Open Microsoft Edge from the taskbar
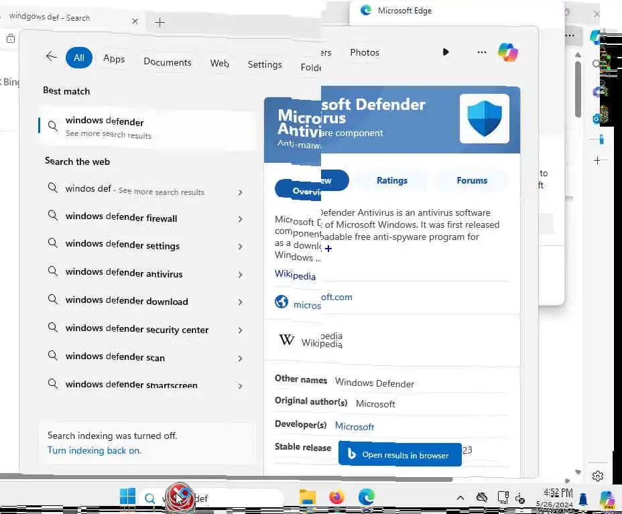Image resolution: width=622 pixels, height=514 pixels. 366,497
